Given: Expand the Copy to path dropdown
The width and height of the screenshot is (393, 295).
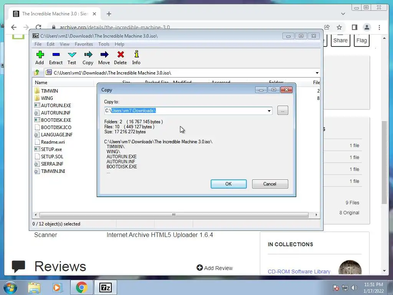Looking at the screenshot, I should pyautogui.click(x=269, y=111).
